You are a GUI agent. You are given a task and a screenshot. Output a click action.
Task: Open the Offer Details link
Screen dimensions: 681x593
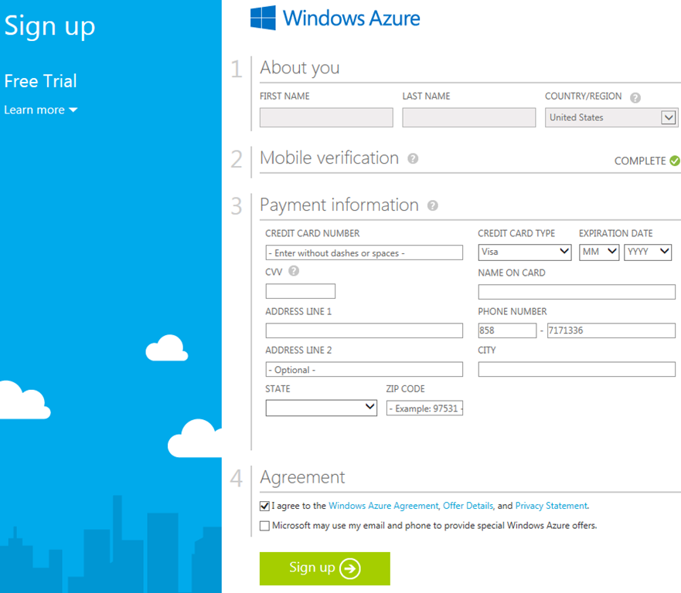(x=468, y=506)
